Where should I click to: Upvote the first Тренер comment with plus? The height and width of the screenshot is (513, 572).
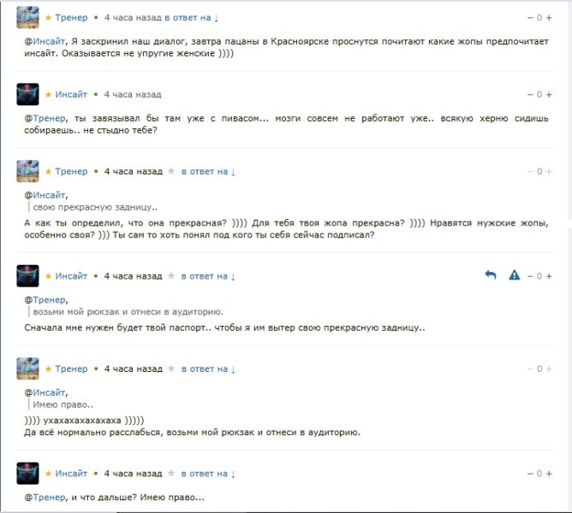549,17
